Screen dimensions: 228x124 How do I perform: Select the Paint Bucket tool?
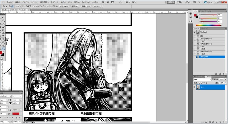tap(3, 33)
